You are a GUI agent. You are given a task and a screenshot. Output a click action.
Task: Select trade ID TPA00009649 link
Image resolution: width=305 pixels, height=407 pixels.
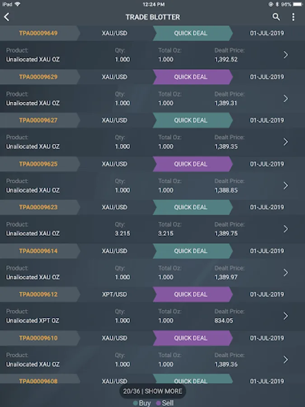pos(38,33)
